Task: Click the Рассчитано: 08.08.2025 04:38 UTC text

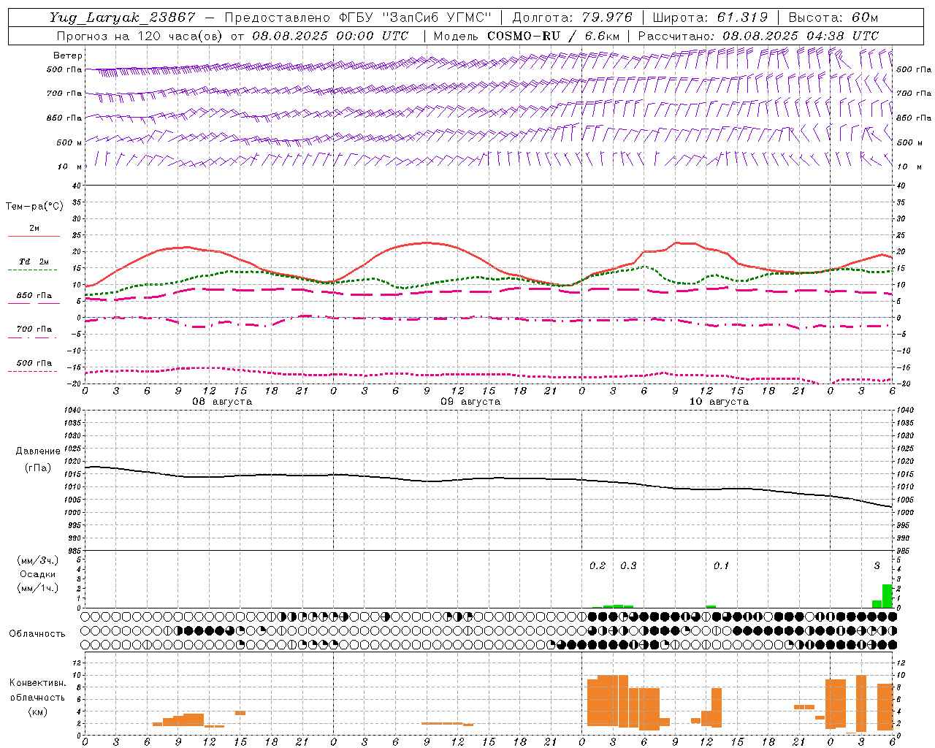Action: [x=758, y=36]
